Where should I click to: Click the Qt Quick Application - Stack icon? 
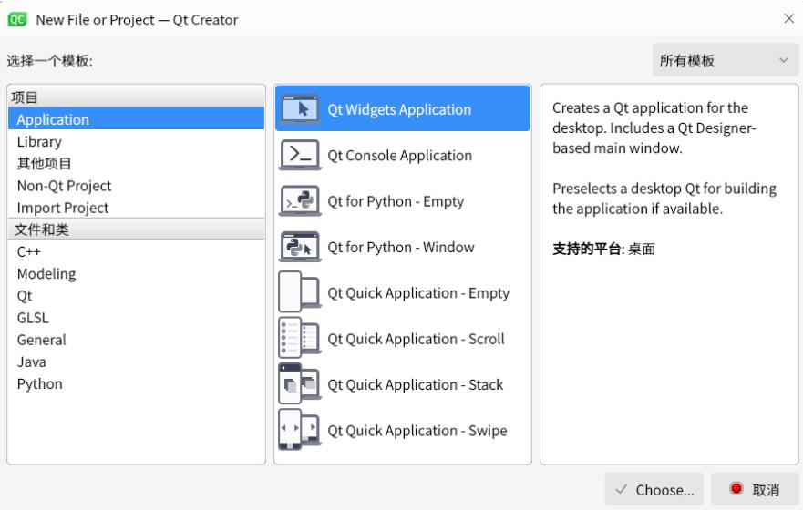click(300, 384)
